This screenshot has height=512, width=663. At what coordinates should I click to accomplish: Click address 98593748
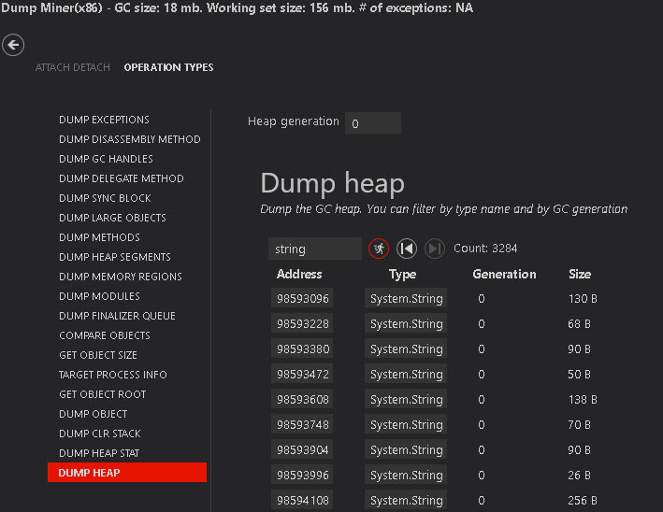coord(302,425)
